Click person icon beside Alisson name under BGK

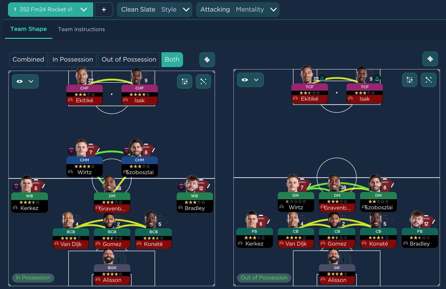98,280
